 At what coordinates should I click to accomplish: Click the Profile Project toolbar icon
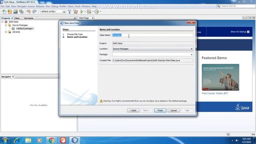click(x=97, y=12)
